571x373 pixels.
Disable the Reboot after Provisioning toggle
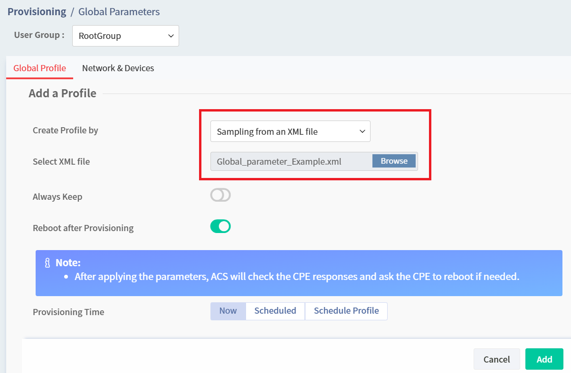pyautogui.click(x=220, y=226)
